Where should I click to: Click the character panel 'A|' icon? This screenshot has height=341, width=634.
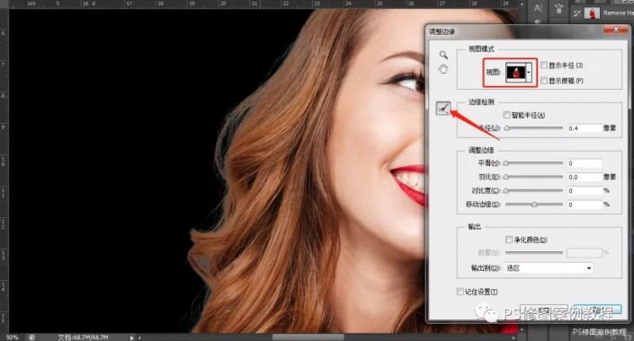click(538, 8)
